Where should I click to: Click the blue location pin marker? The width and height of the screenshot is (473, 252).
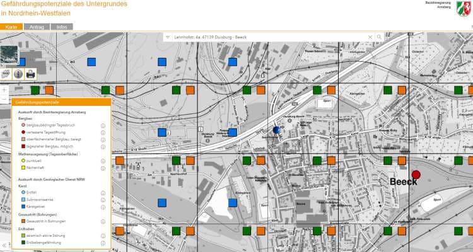coord(277,130)
